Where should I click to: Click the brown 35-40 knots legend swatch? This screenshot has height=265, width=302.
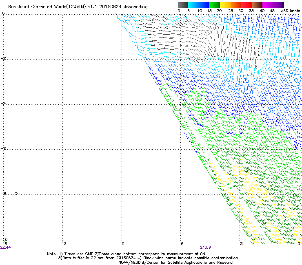257,5
